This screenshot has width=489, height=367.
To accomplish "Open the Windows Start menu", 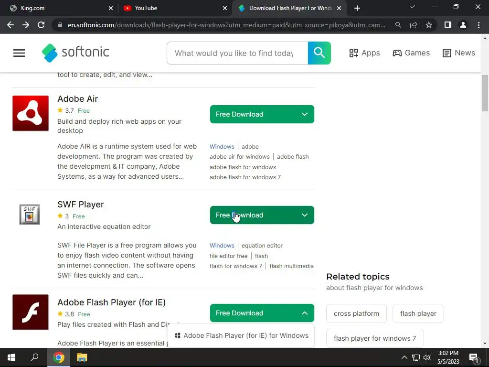I will (x=11, y=357).
